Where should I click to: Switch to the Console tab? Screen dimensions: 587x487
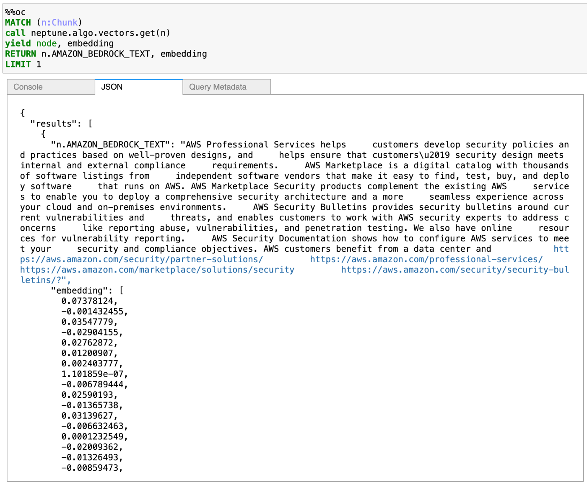point(51,87)
